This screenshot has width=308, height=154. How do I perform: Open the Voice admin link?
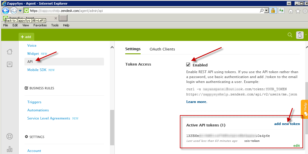(x=32, y=46)
